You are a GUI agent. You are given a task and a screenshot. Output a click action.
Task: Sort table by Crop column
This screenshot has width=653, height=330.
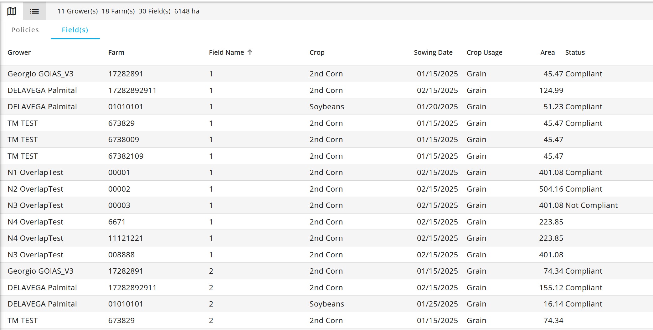coord(317,52)
